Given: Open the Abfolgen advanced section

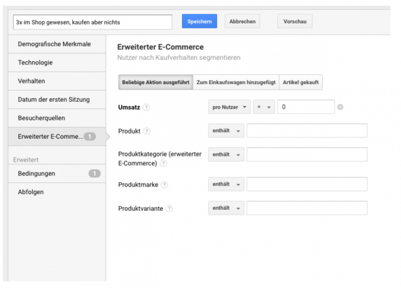Looking at the screenshot, I should [x=57, y=192].
